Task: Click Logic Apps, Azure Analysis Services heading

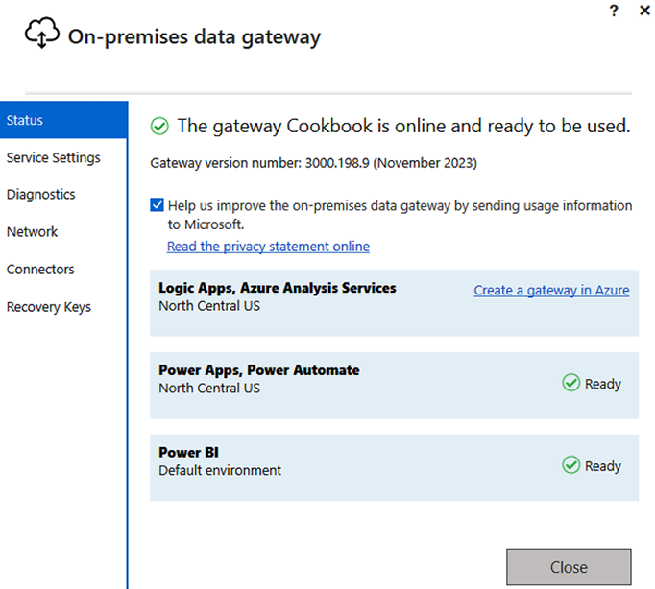Action: (278, 288)
